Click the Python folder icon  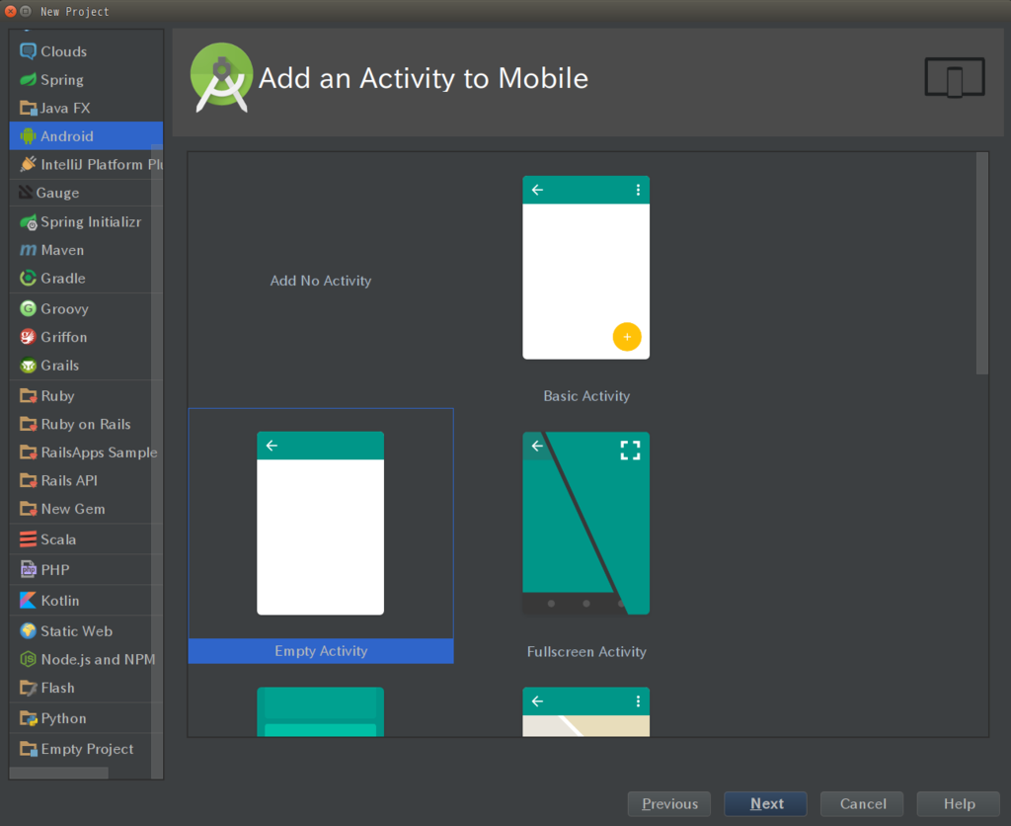point(28,718)
